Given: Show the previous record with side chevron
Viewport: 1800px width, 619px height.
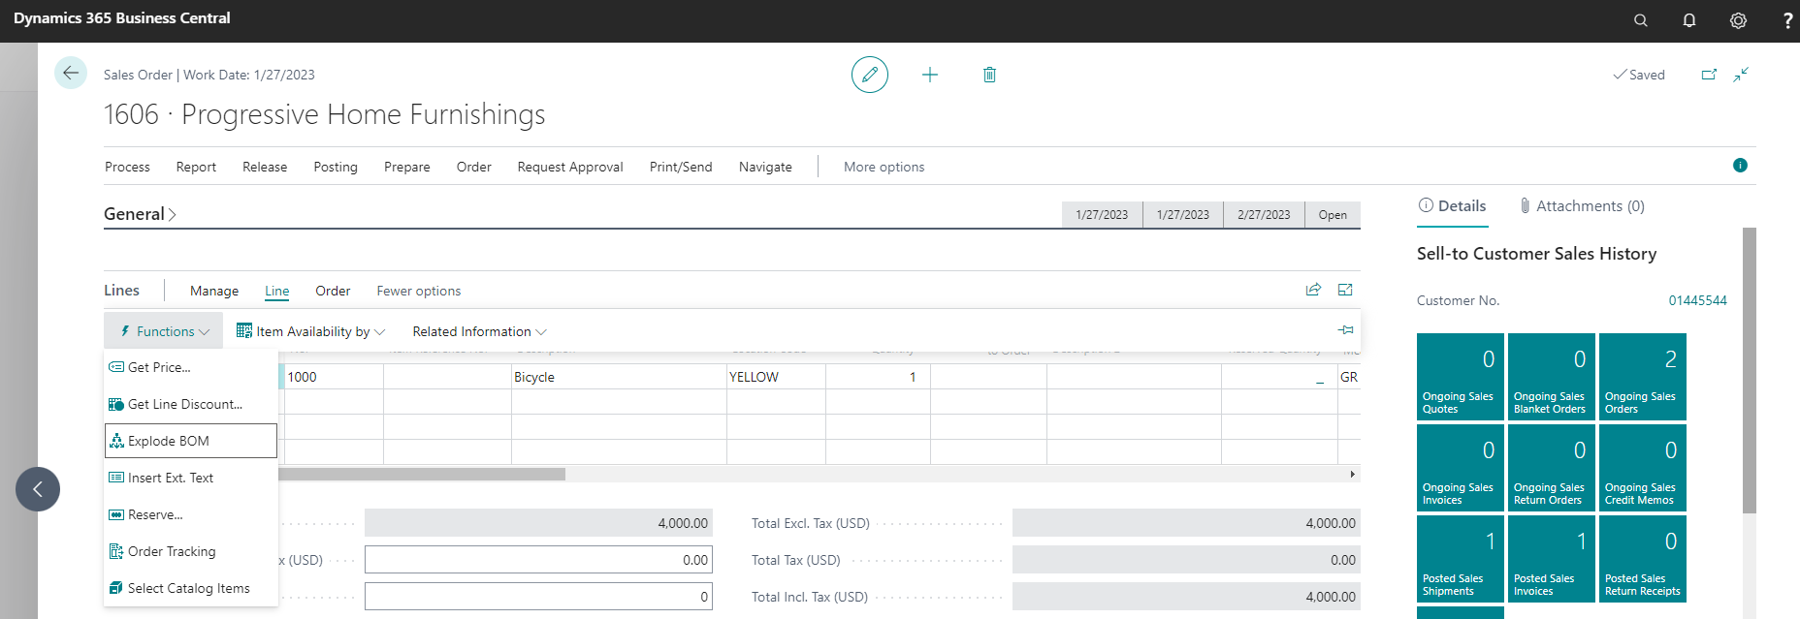Looking at the screenshot, I should (38, 489).
